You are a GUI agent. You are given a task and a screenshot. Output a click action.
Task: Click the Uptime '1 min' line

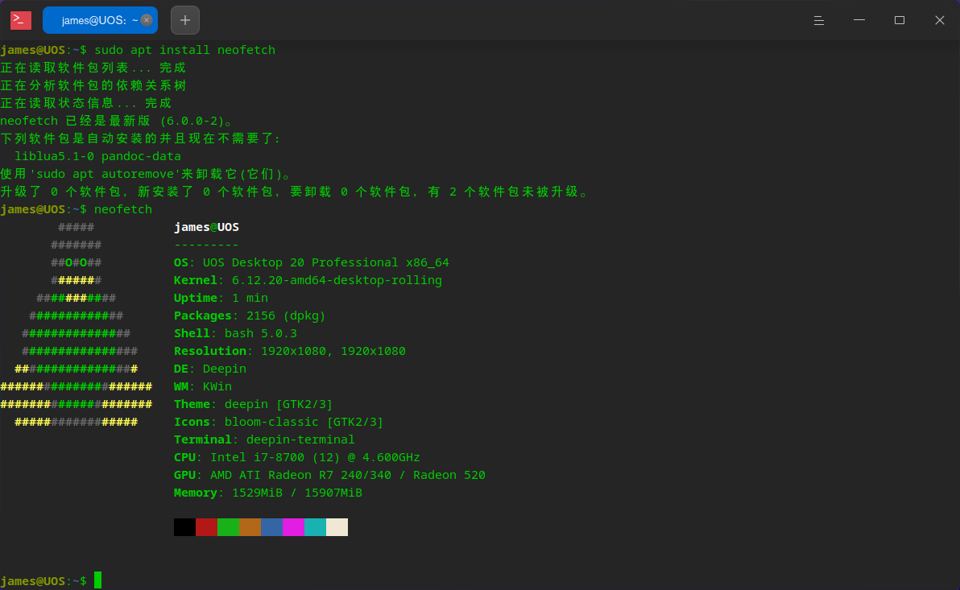point(221,298)
